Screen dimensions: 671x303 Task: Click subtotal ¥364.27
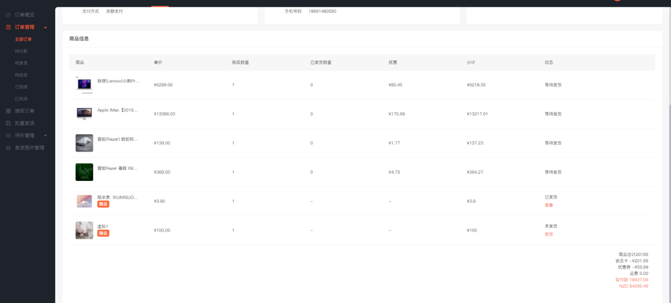point(475,172)
